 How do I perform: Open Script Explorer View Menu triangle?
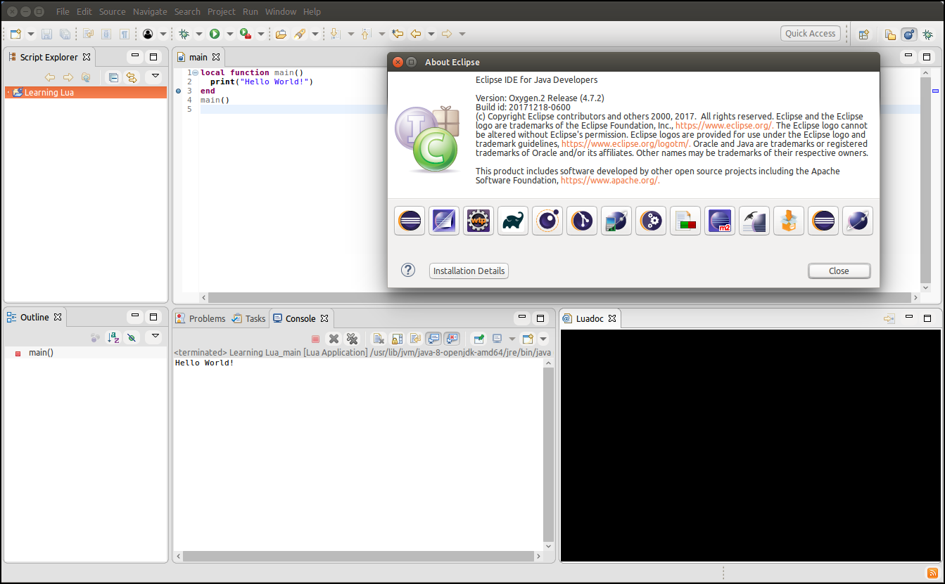point(155,76)
